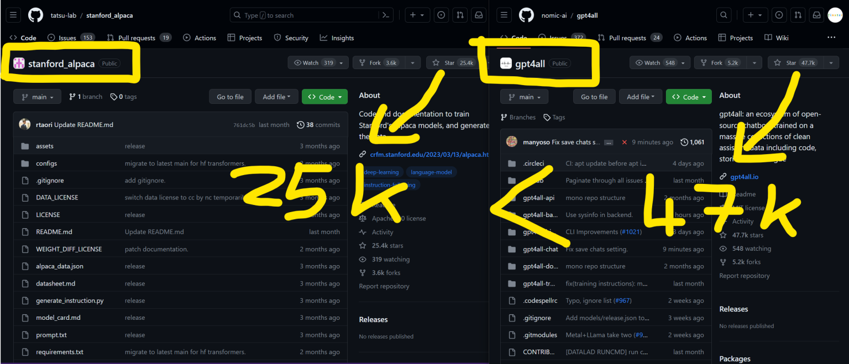Expand the main branch dropdown on stanford_alpaca
The image size is (849, 364).
(37, 96)
